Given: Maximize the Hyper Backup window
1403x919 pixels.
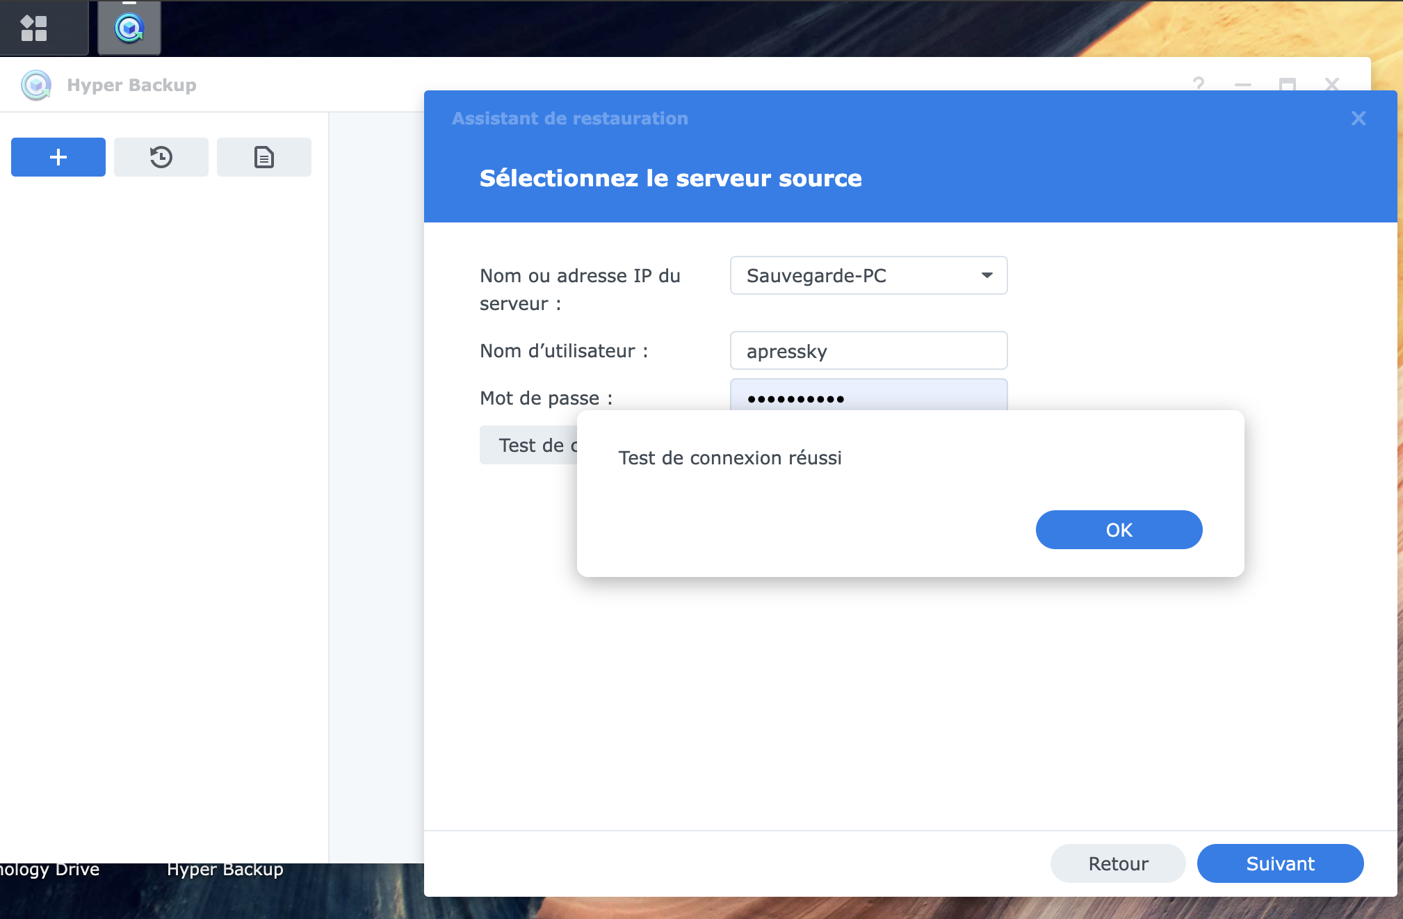Looking at the screenshot, I should [x=1288, y=84].
